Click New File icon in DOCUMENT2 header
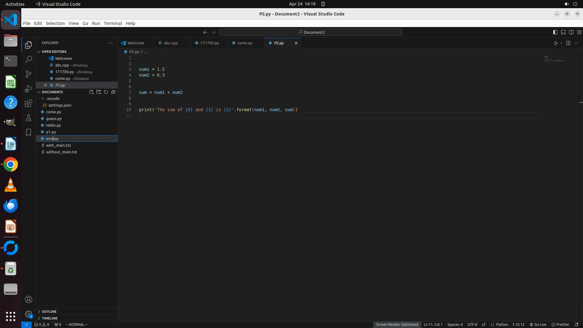The image size is (583, 328). [91, 92]
